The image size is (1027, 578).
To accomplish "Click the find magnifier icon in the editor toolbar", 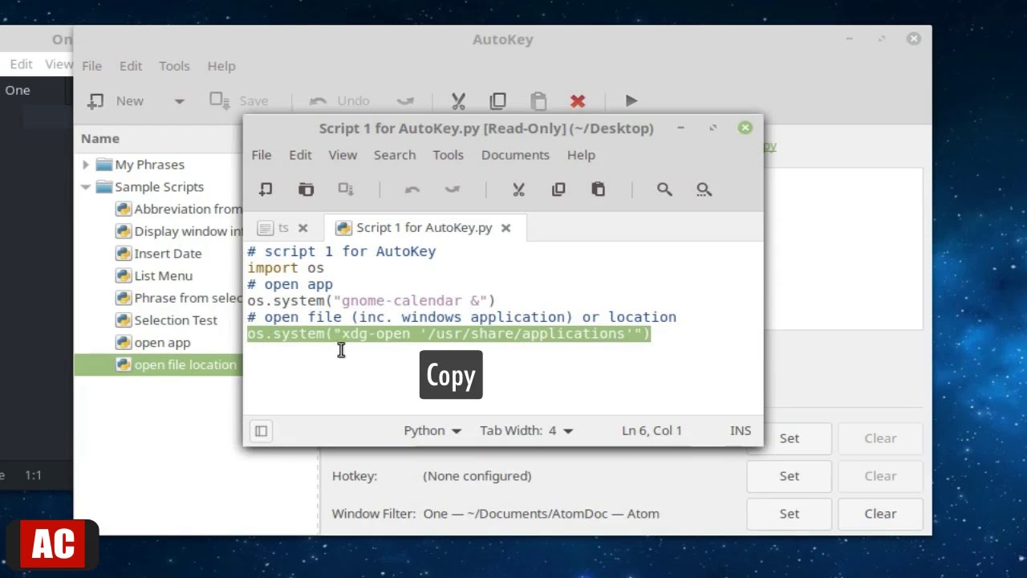I will (664, 189).
